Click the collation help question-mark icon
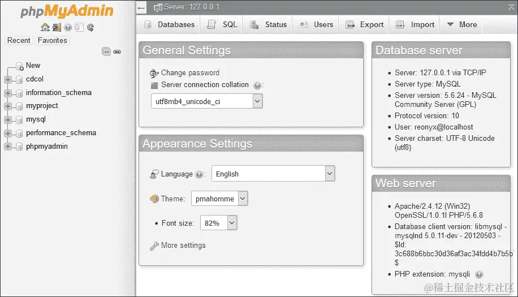Viewport: 518px width, 297px height. 257,85
